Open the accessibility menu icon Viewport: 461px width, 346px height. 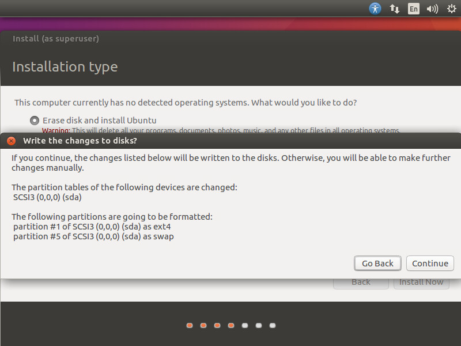pyautogui.click(x=375, y=9)
